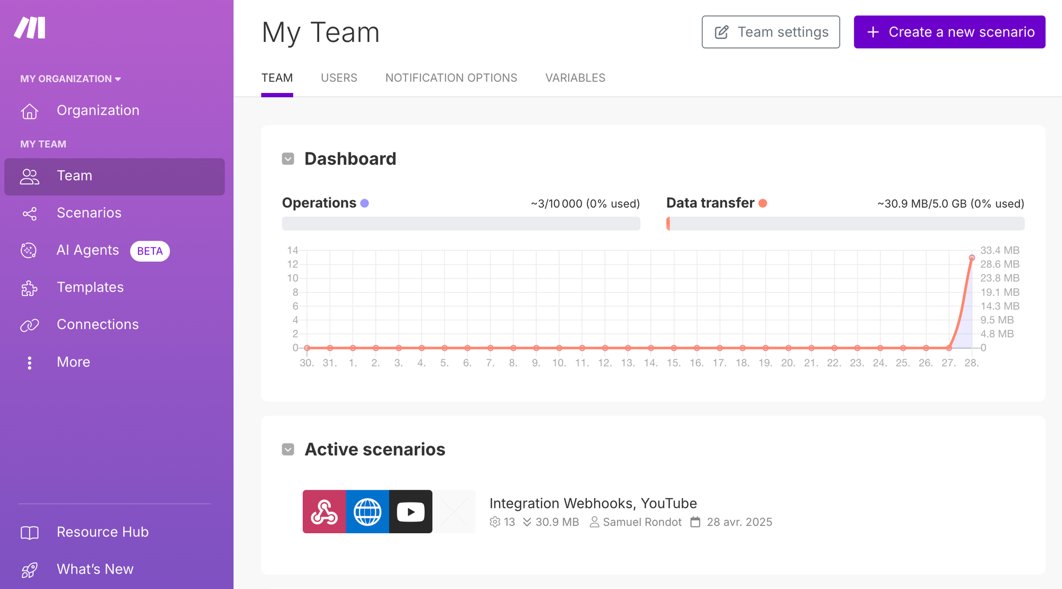1062x589 pixels.
Task: Click Create a new scenario button
Action: coord(949,32)
